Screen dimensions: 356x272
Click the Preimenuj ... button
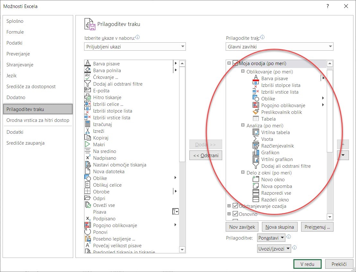click(x=317, y=227)
